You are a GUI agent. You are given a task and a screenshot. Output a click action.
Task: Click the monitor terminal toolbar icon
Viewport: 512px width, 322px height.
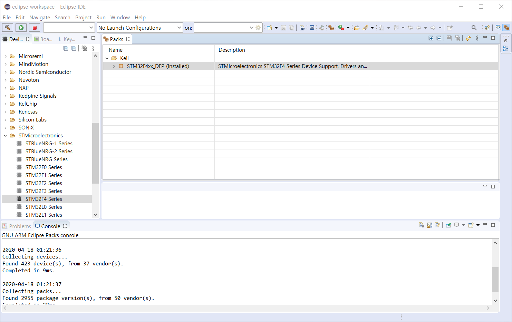point(312,28)
